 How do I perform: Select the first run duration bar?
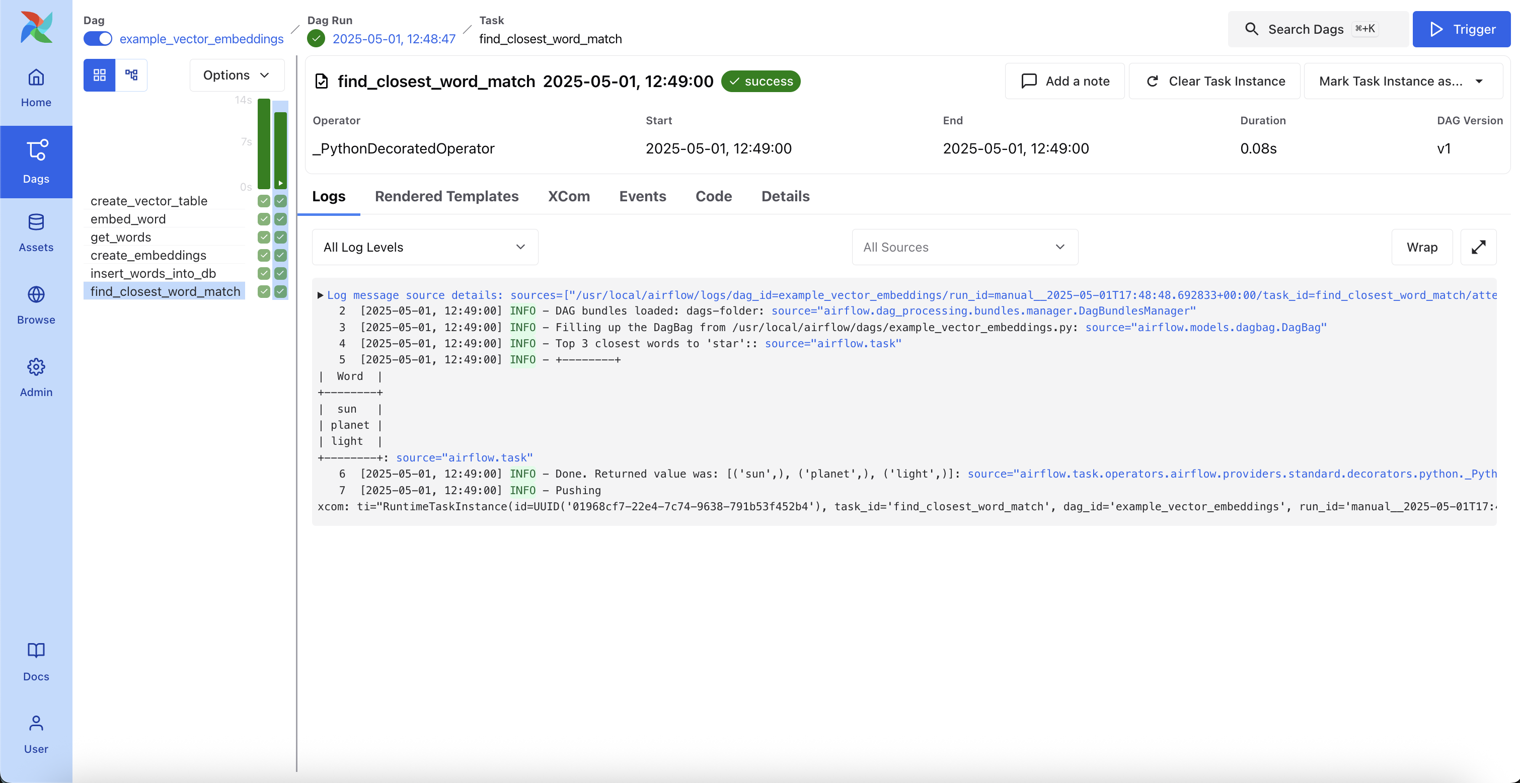pos(264,143)
